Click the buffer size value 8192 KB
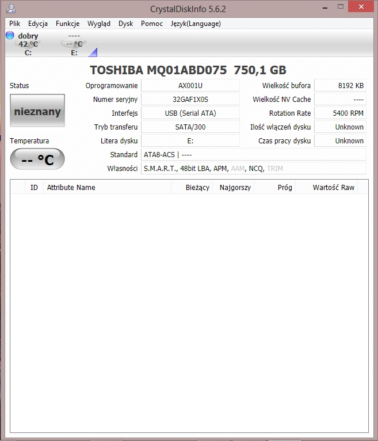378x441 pixels. tap(340, 86)
